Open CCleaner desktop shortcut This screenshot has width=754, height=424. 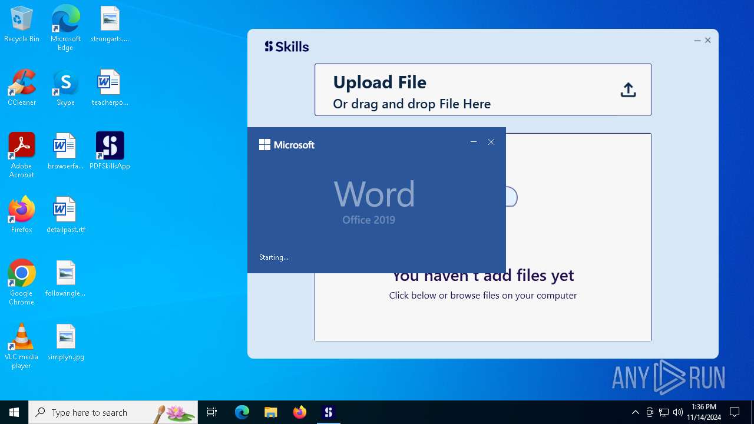coord(22,88)
